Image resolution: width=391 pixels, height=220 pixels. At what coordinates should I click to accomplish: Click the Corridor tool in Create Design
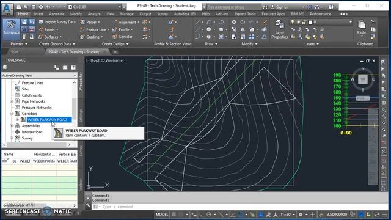pos(122,37)
